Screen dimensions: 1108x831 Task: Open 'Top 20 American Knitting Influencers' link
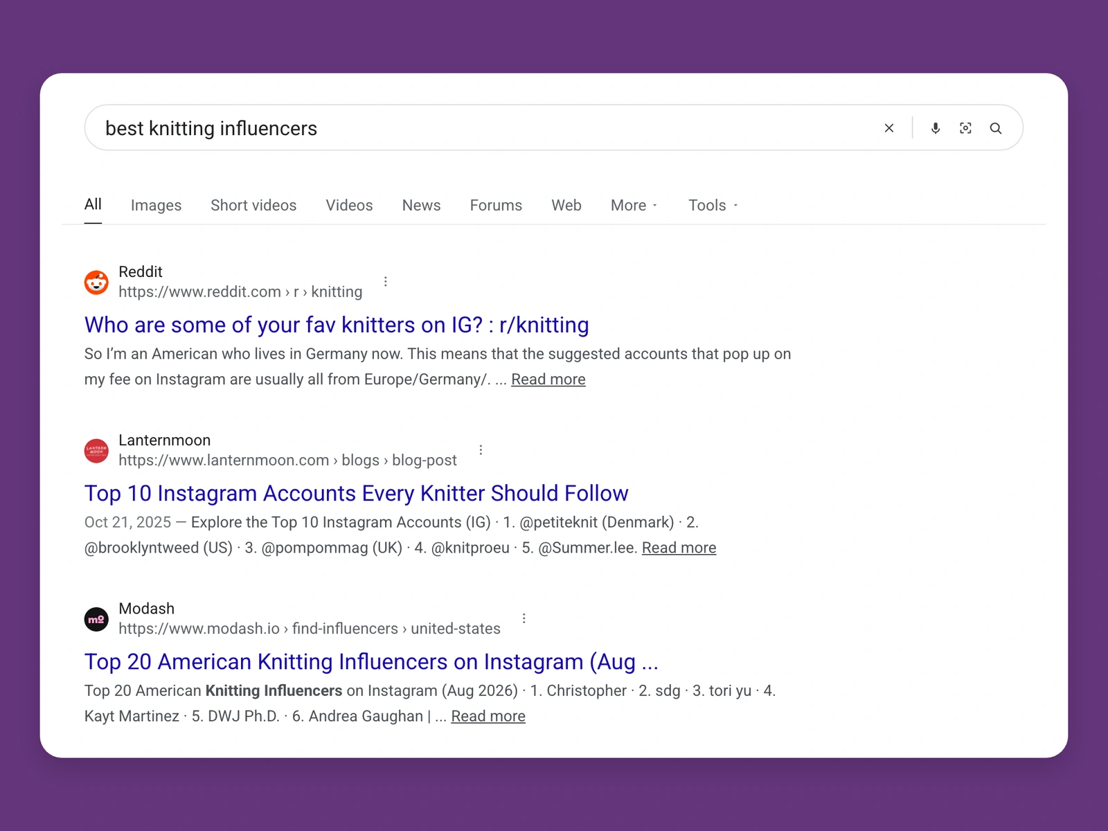pyautogui.click(x=371, y=661)
